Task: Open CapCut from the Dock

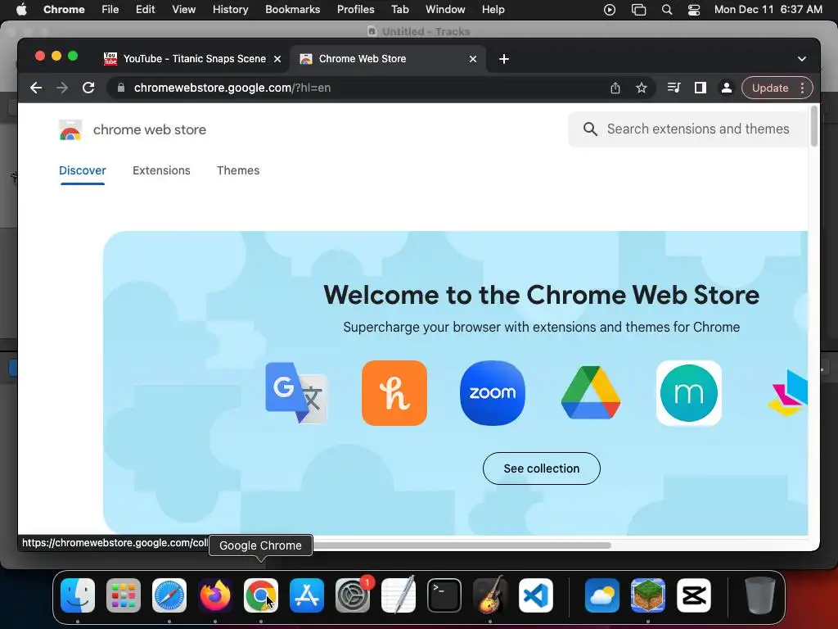Action: pyautogui.click(x=694, y=595)
